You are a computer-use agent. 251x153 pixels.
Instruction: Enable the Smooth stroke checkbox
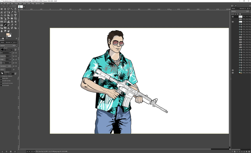coord(1,81)
